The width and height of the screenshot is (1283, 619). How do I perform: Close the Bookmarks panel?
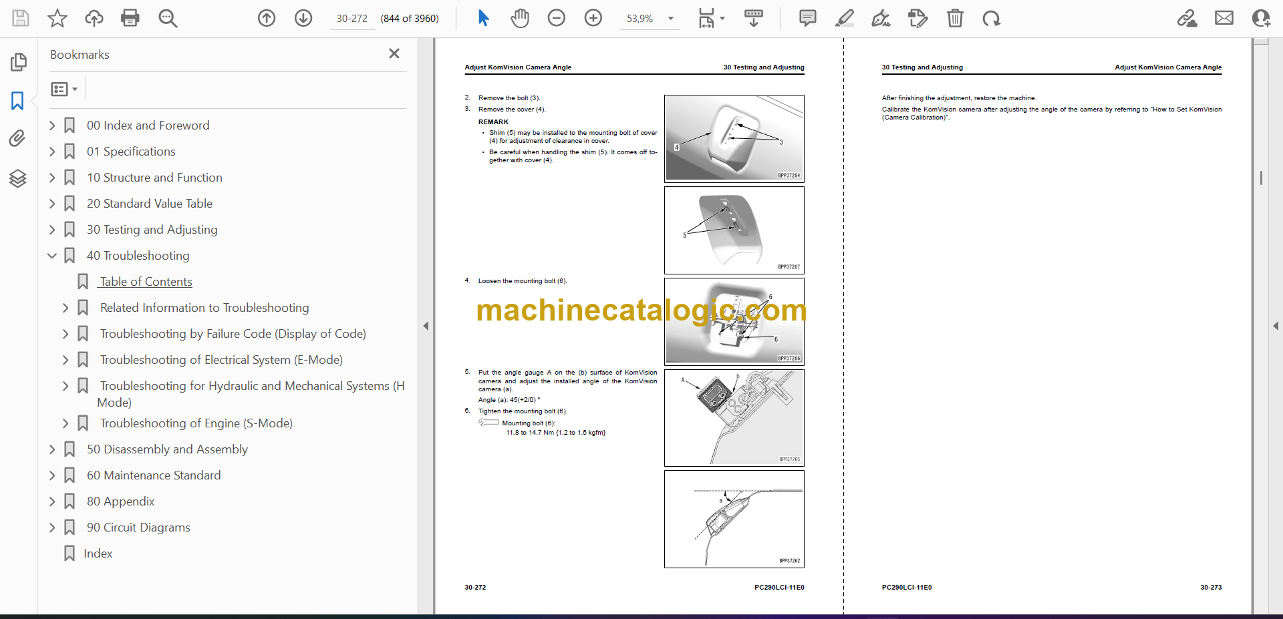pos(394,53)
